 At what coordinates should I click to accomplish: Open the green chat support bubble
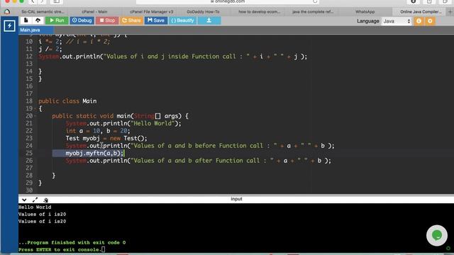coord(437,235)
